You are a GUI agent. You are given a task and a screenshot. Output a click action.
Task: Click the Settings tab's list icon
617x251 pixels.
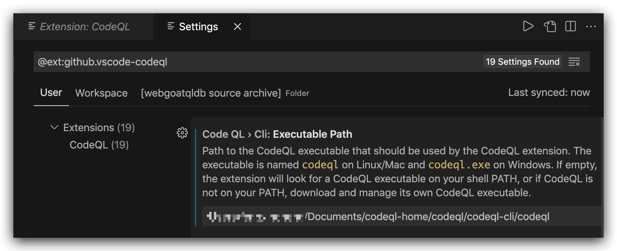pyautogui.click(x=170, y=26)
